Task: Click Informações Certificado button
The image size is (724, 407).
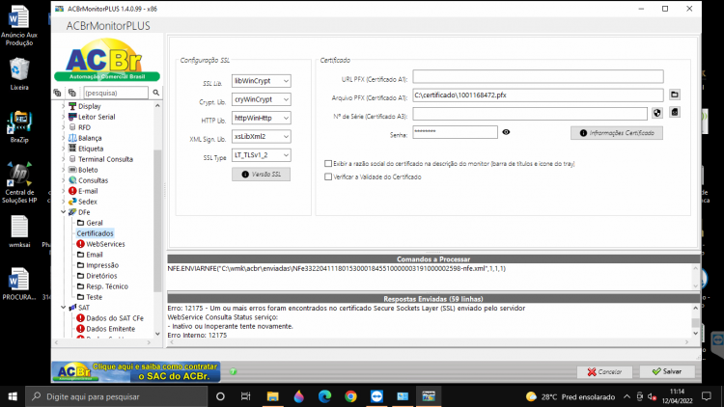Action: point(617,133)
